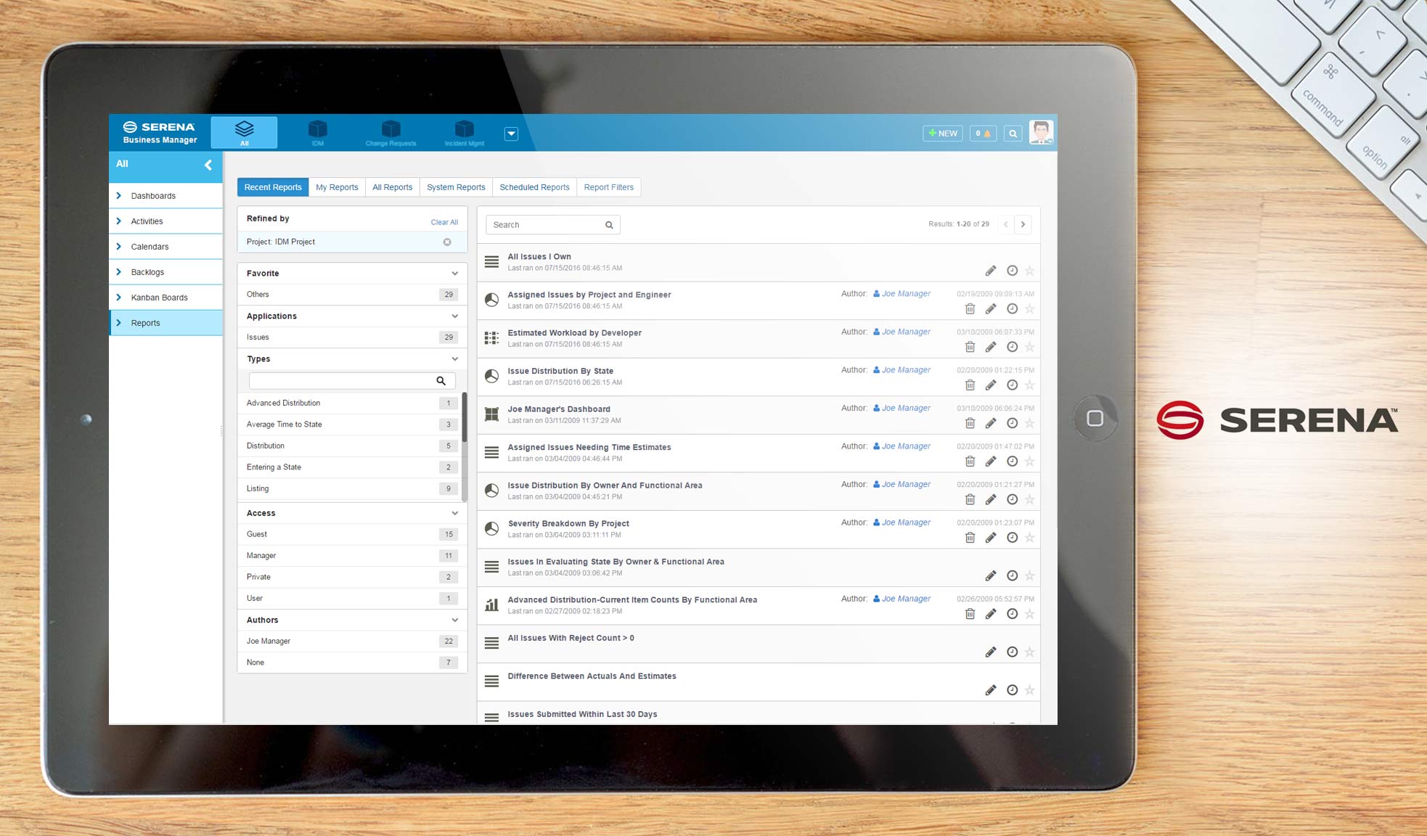Switch to the All Reports tab
1427x836 pixels.
click(392, 187)
